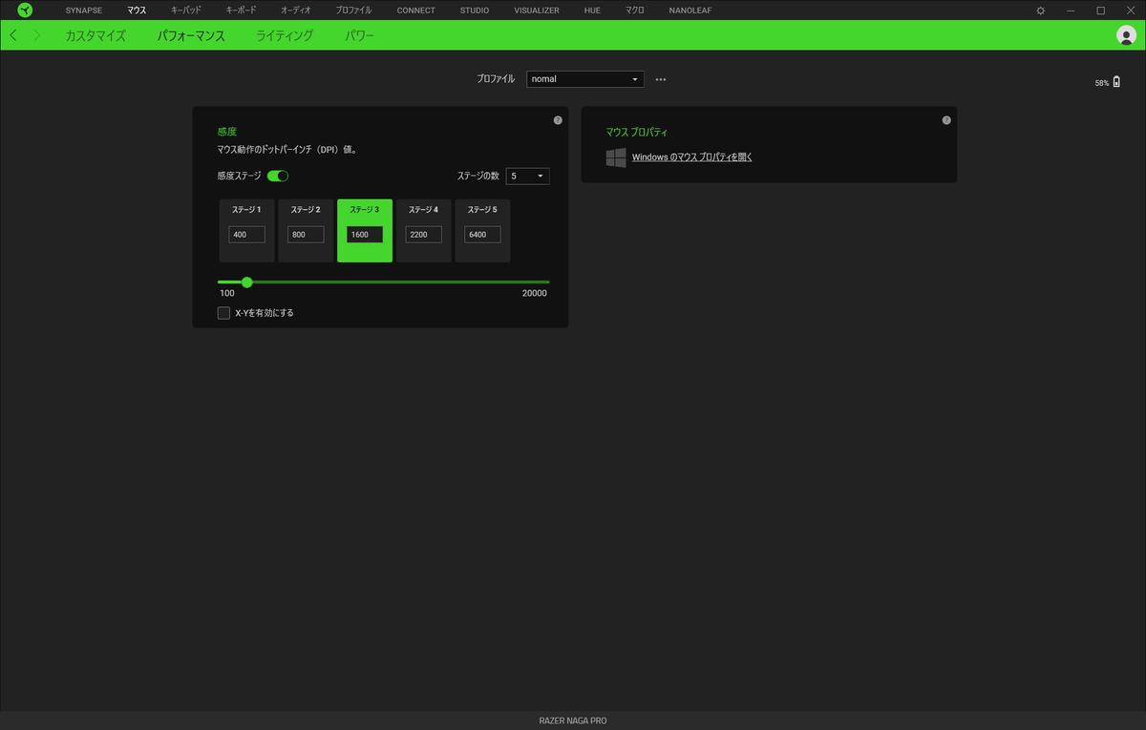Open settings gear icon
The height and width of the screenshot is (730, 1146).
click(1040, 10)
